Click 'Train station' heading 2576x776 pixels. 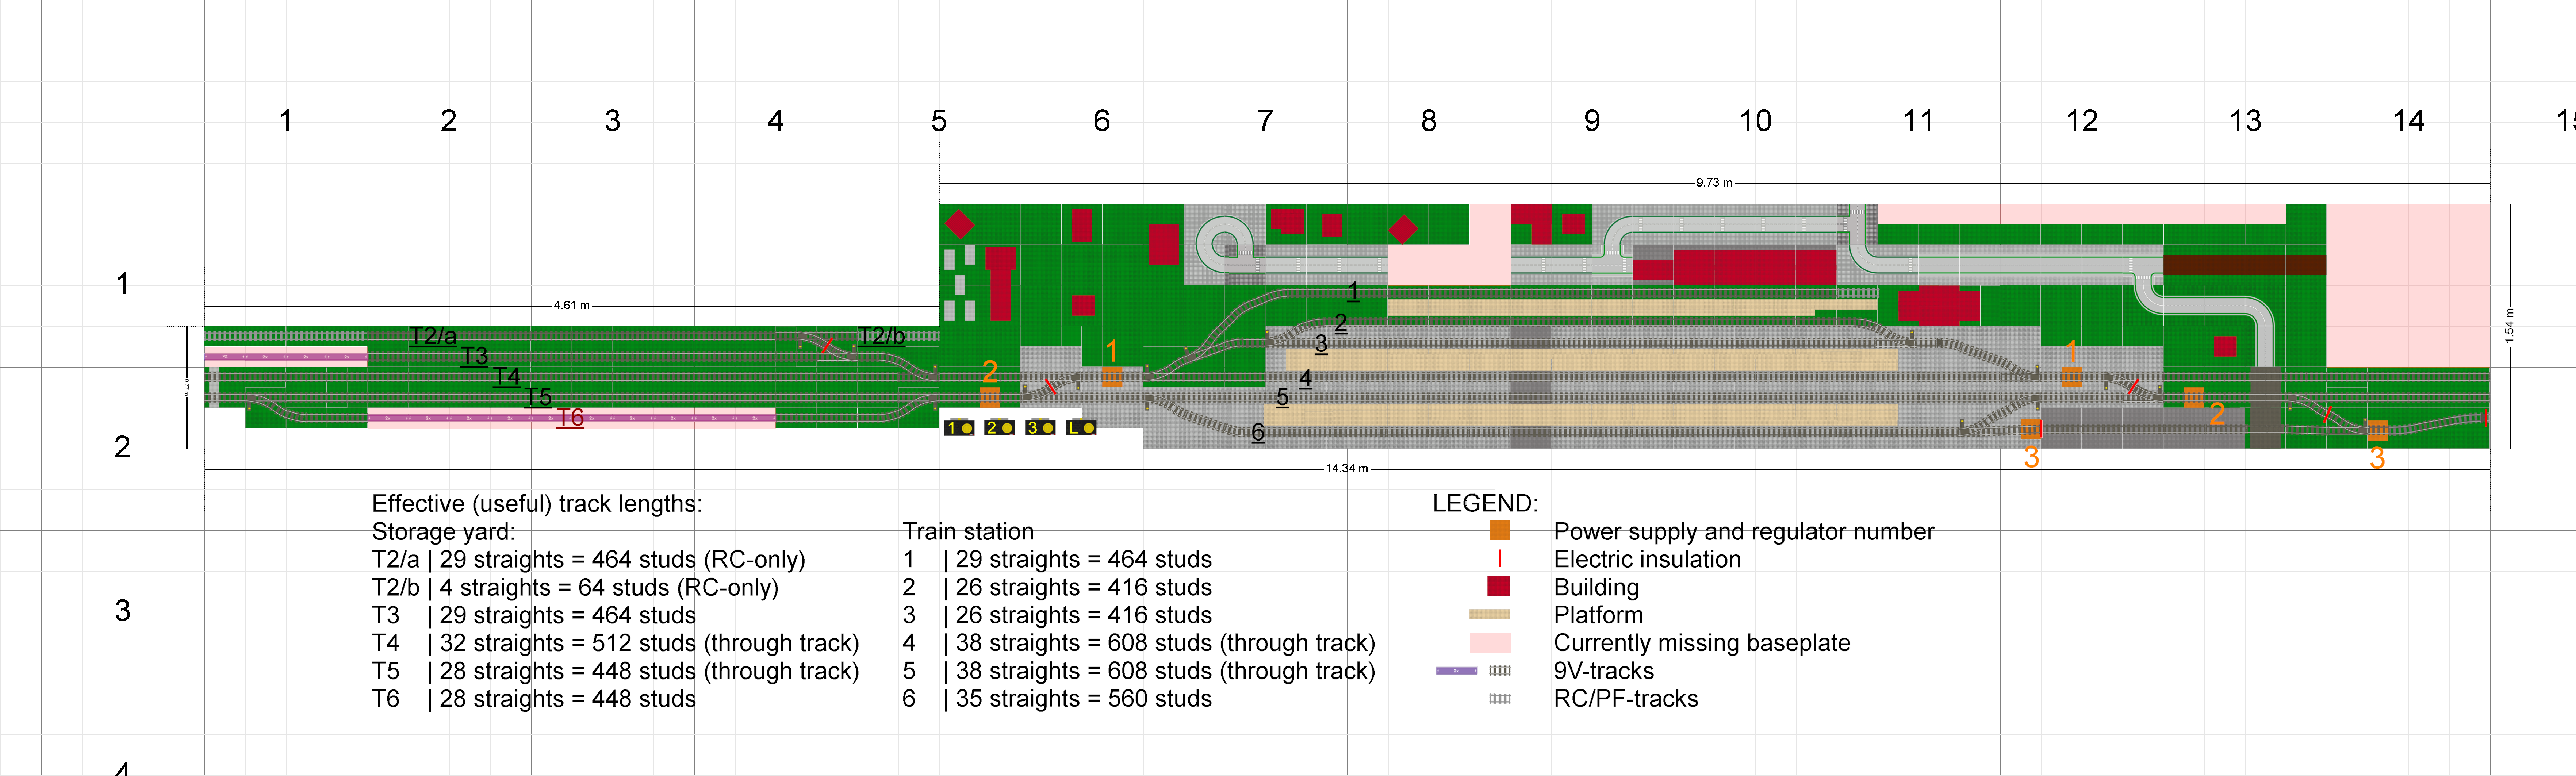(x=968, y=532)
